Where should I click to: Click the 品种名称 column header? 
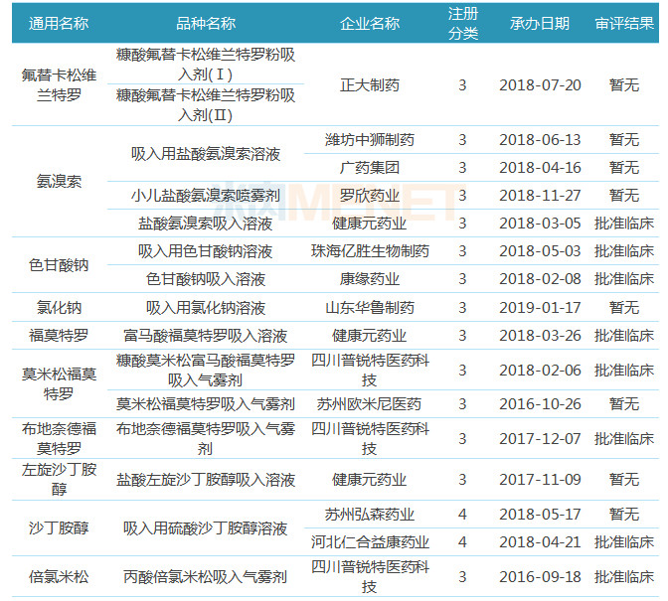[x=206, y=24]
